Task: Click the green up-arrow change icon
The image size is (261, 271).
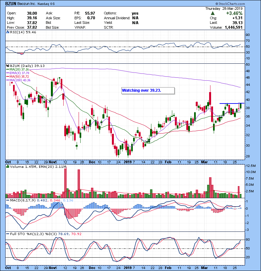Action: tap(213, 13)
